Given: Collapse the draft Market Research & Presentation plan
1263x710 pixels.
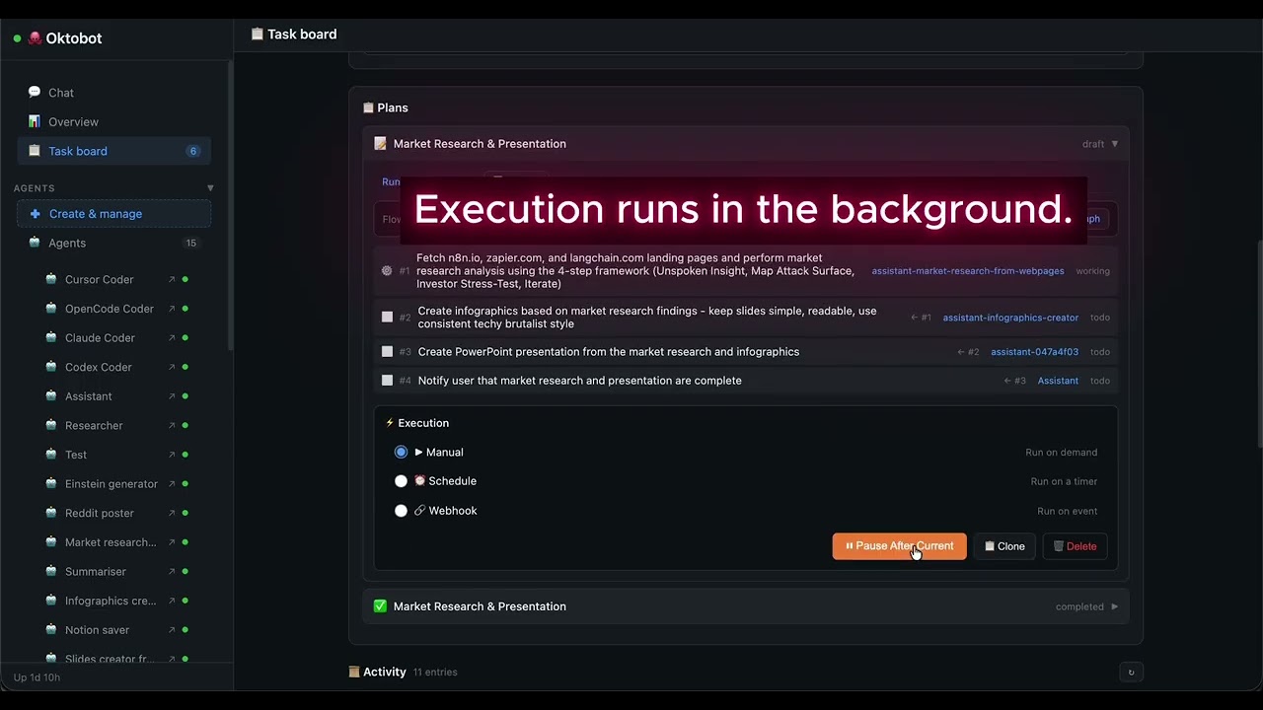Looking at the screenshot, I should (x=1115, y=144).
